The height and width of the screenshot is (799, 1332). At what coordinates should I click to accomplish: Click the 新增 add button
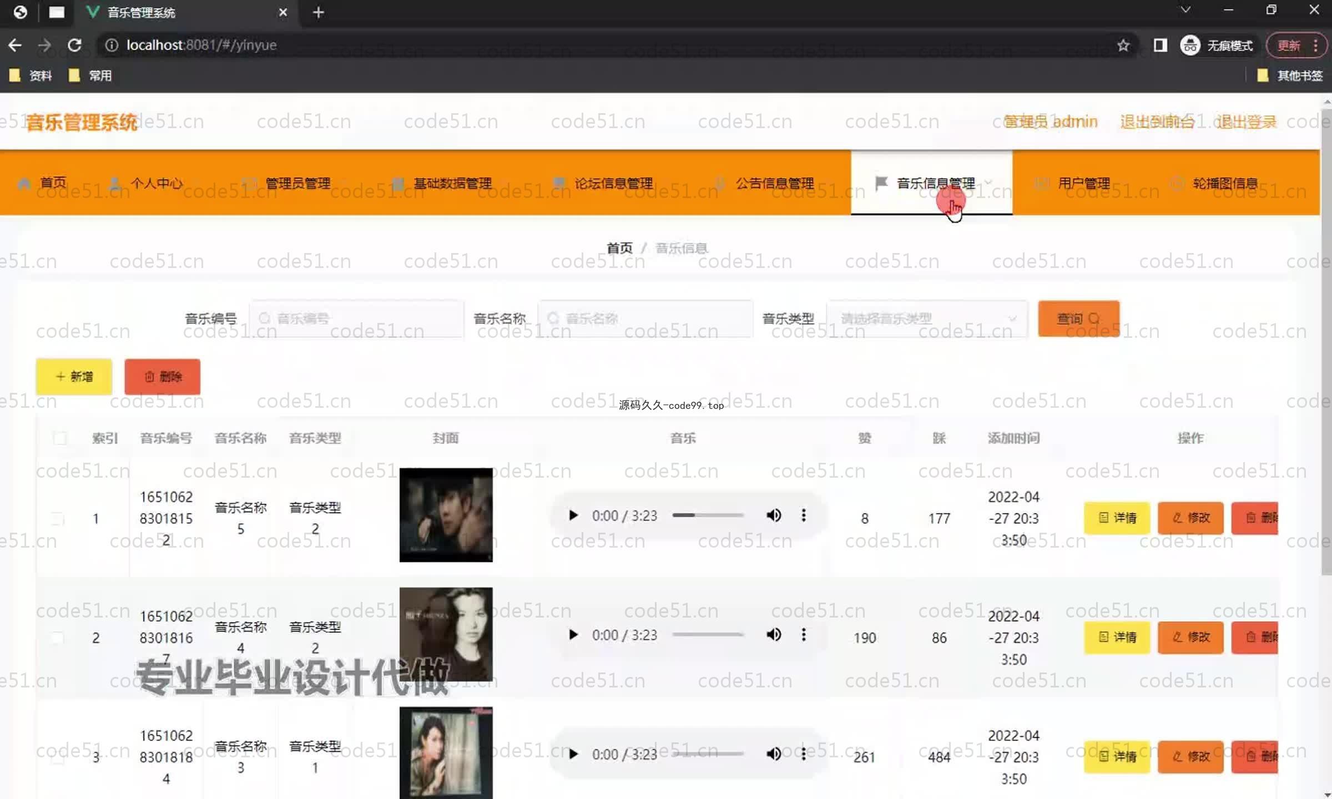click(x=74, y=377)
